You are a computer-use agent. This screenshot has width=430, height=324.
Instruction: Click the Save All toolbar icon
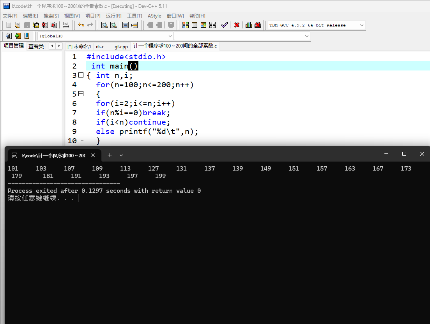(x=35, y=25)
